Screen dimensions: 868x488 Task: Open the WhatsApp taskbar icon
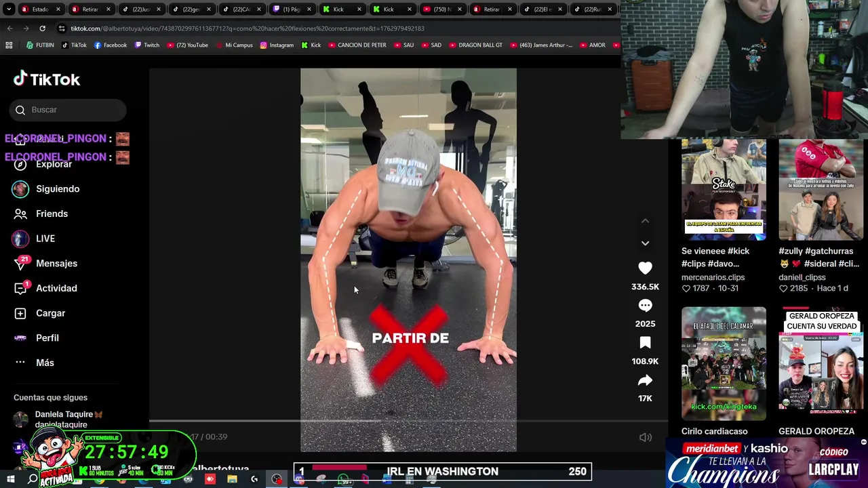click(x=343, y=480)
